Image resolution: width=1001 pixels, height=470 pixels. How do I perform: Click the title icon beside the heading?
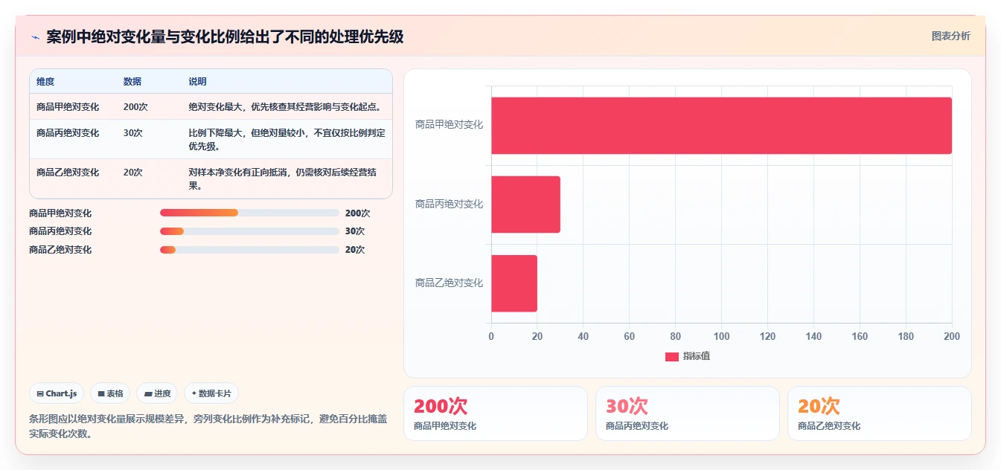point(35,37)
